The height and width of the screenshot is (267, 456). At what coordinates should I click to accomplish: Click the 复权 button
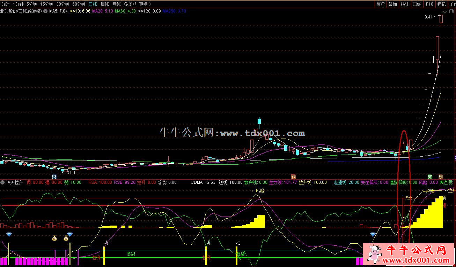pos(381,4)
